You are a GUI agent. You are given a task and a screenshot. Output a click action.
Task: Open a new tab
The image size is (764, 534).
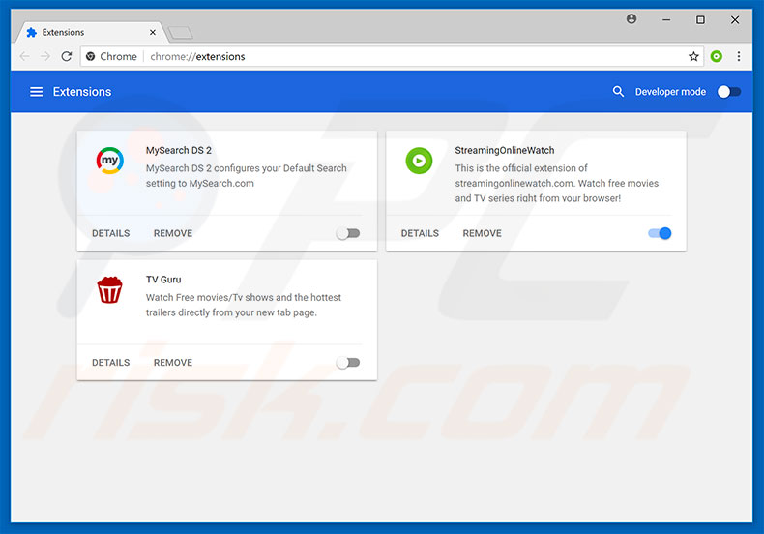point(180,33)
